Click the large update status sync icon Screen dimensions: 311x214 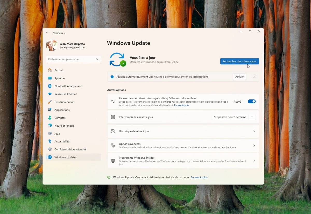[x=117, y=59]
